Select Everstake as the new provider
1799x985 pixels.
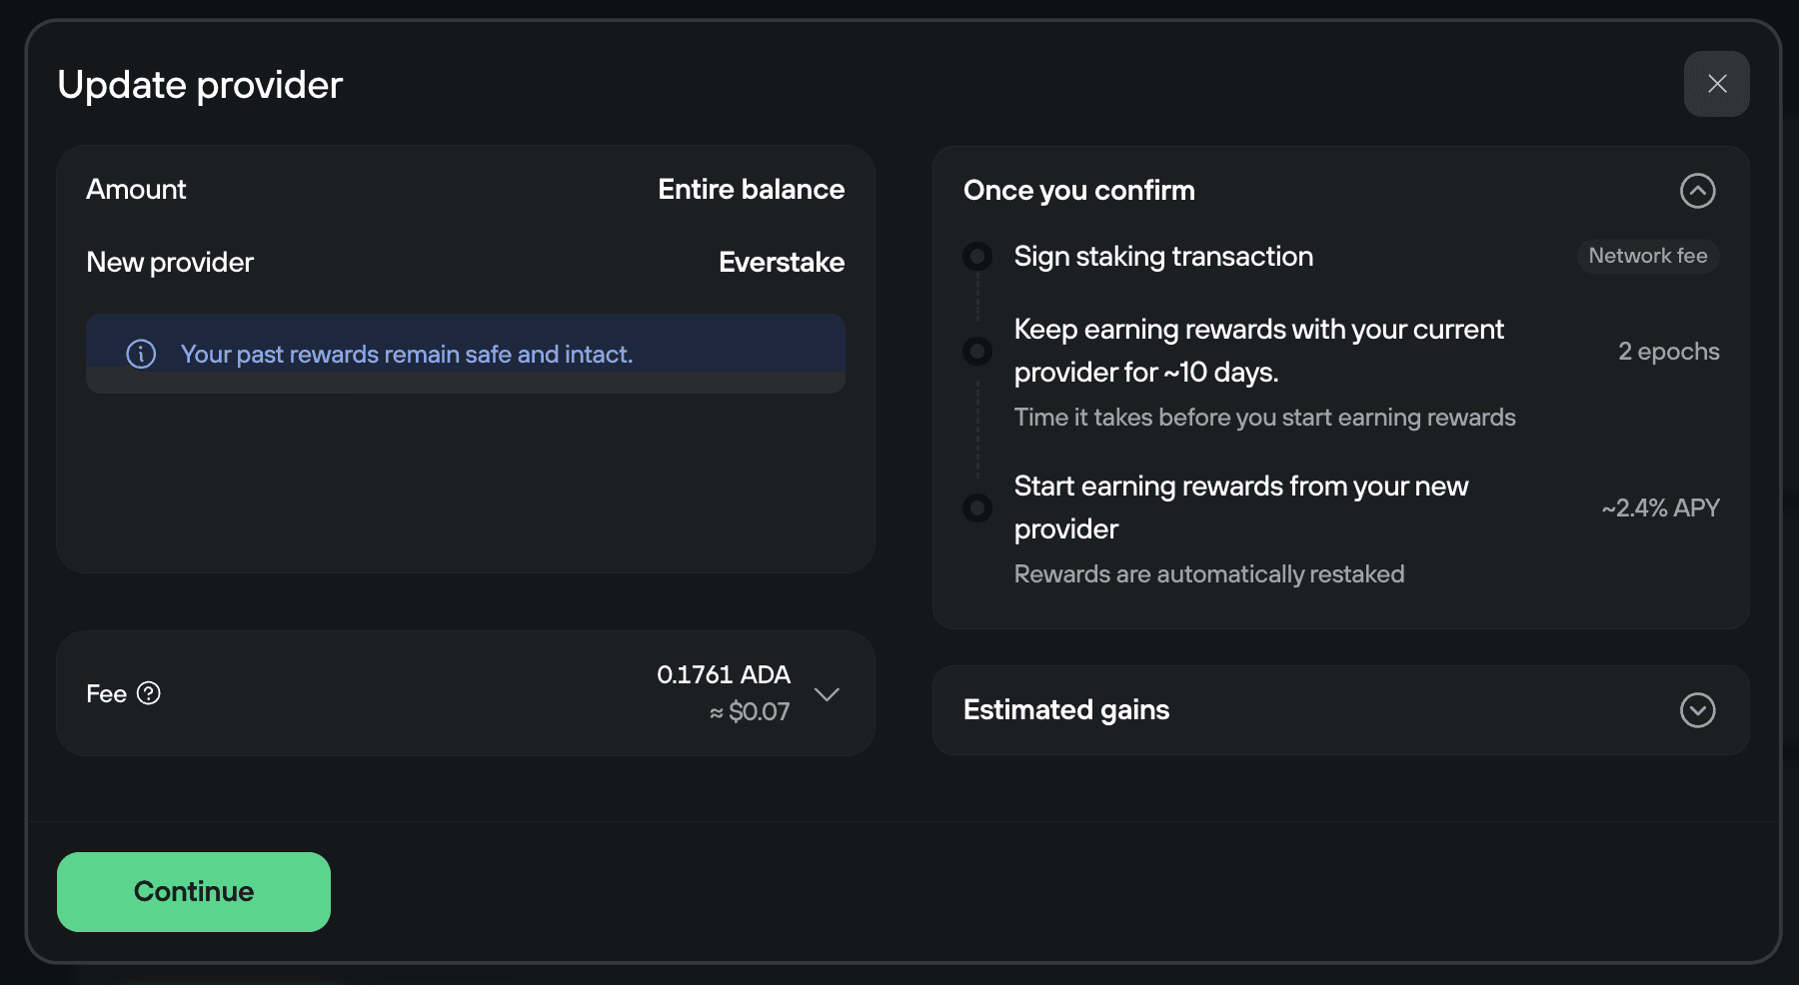[781, 262]
